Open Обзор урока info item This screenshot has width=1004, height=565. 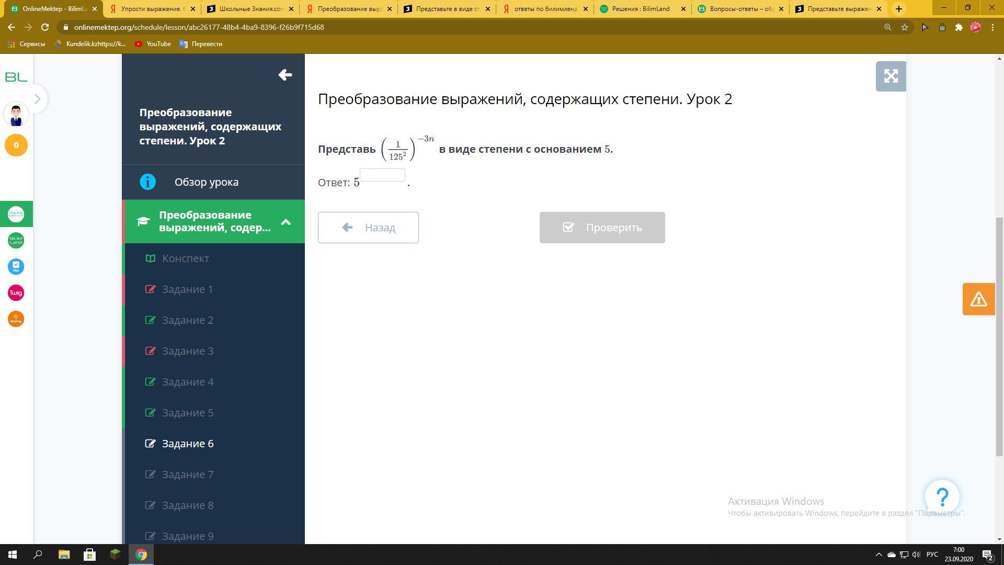(x=206, y=182)
